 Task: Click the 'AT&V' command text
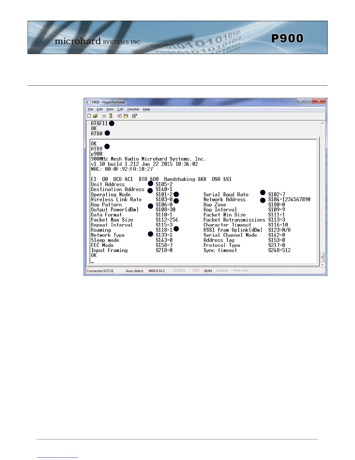(x=97, y=149)
